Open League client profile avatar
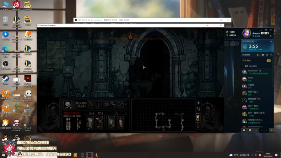281x158 pixels. pyautogui.click(x=247, y=33)
